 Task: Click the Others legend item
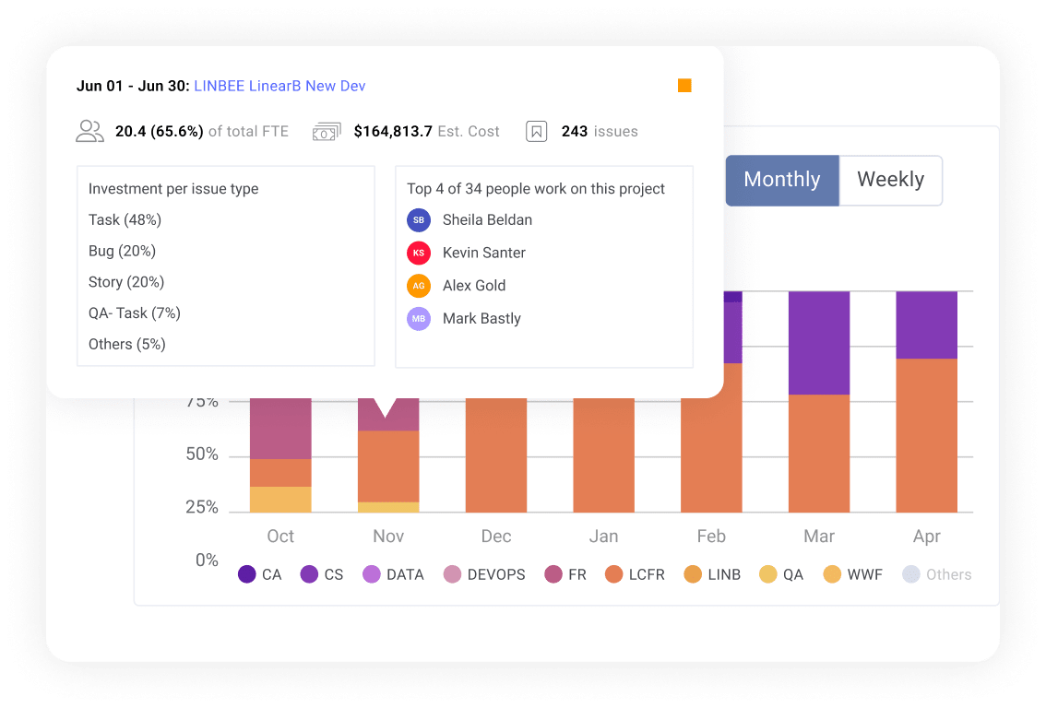938,574
